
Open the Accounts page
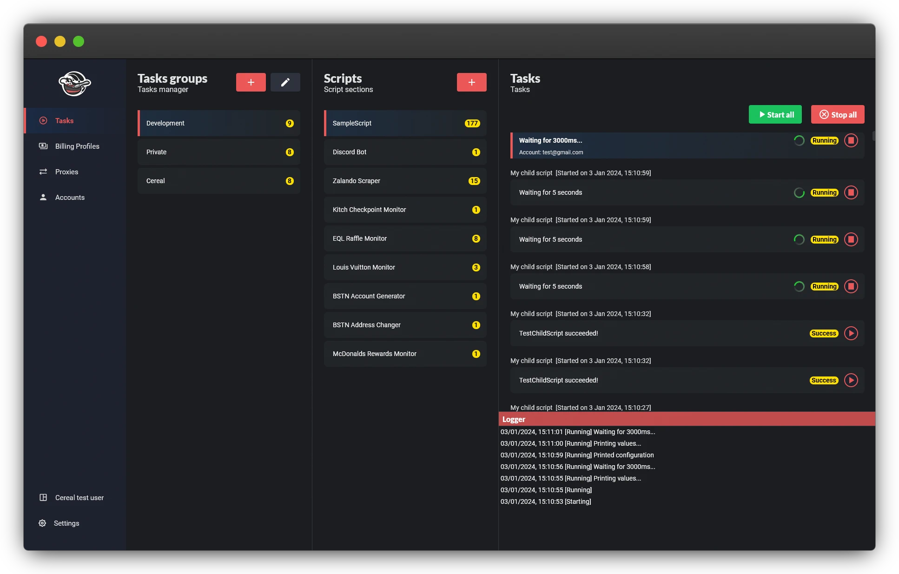coord(70,198)
